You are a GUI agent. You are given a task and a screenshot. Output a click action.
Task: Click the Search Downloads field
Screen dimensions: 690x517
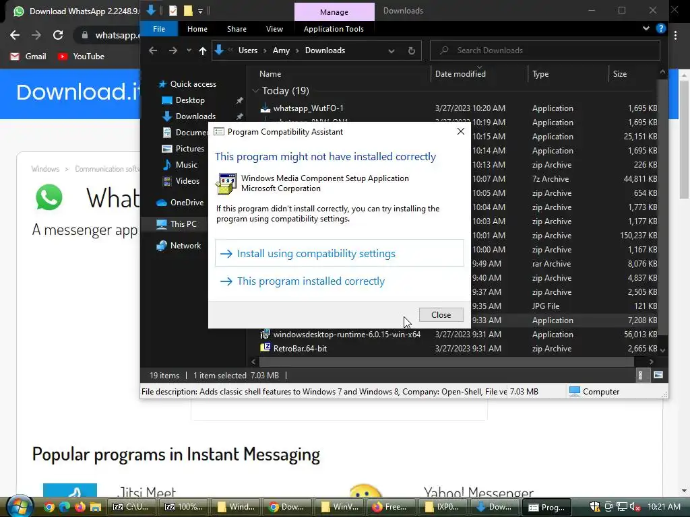[x=544, y=50]
